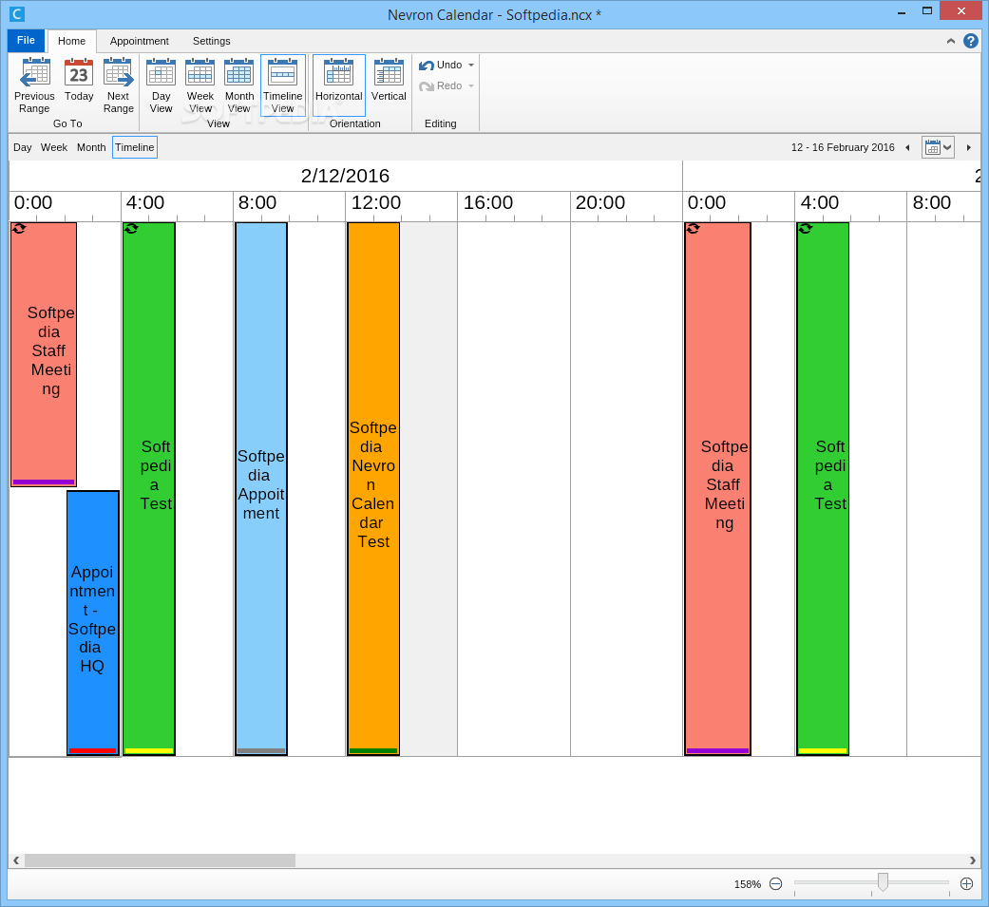This screenshot has width=989, height=907.
Task: Select the Day tab below the ribbon
Action: (x=22, y=147)
